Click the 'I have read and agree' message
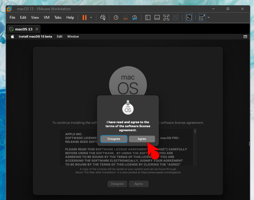Screen dimensions: 254x200 tap(128, 126)
